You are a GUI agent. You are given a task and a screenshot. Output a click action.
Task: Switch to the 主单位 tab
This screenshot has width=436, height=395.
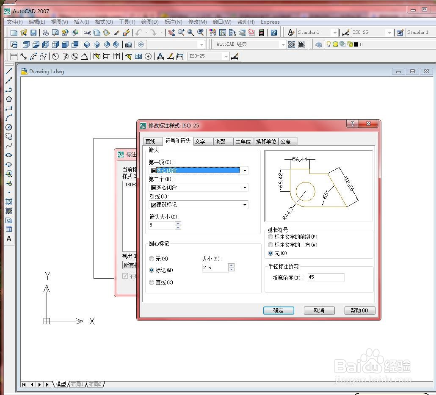pyautogui.click(x=243, y=141)
